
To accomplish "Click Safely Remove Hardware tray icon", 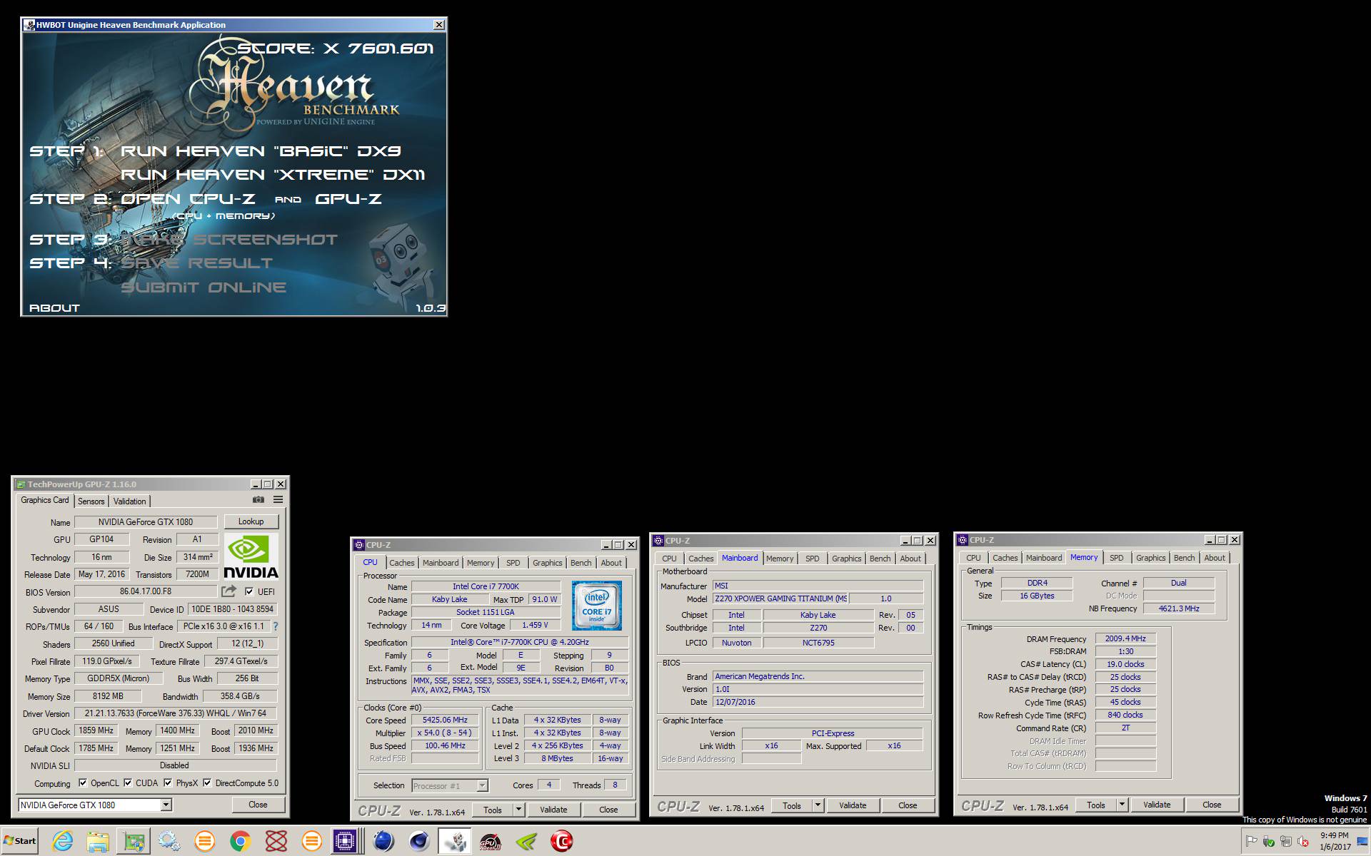I will [x=1268, y=841].
